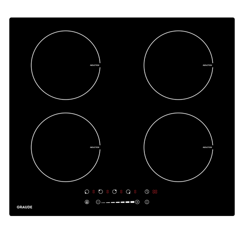Tap the front-left zone's red level display

pos(94,192)
